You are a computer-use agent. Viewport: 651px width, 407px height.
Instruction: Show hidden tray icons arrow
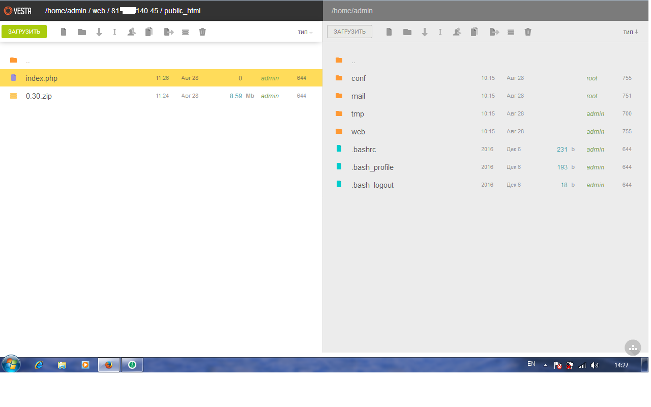[x=545, y=365]
